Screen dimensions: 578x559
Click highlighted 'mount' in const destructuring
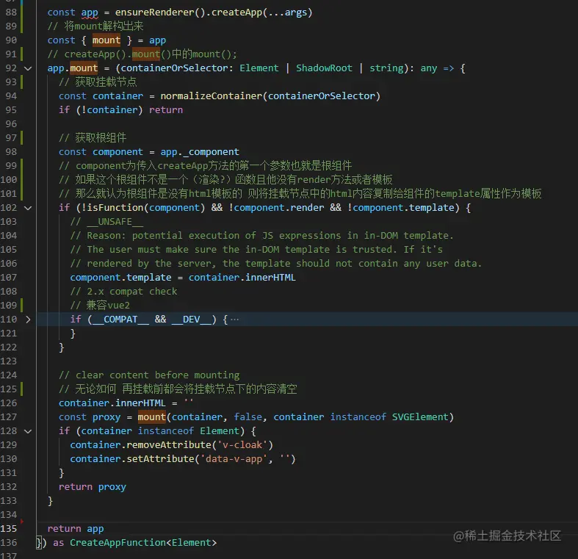tap(106, 40)
